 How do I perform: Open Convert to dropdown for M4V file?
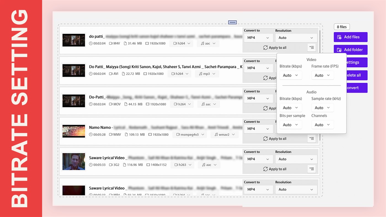tap(258, 38)
